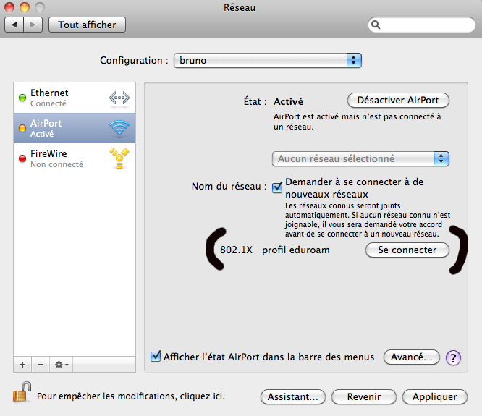
Task: Open the gear action menu below list
Action: click(x=62, y=364)
